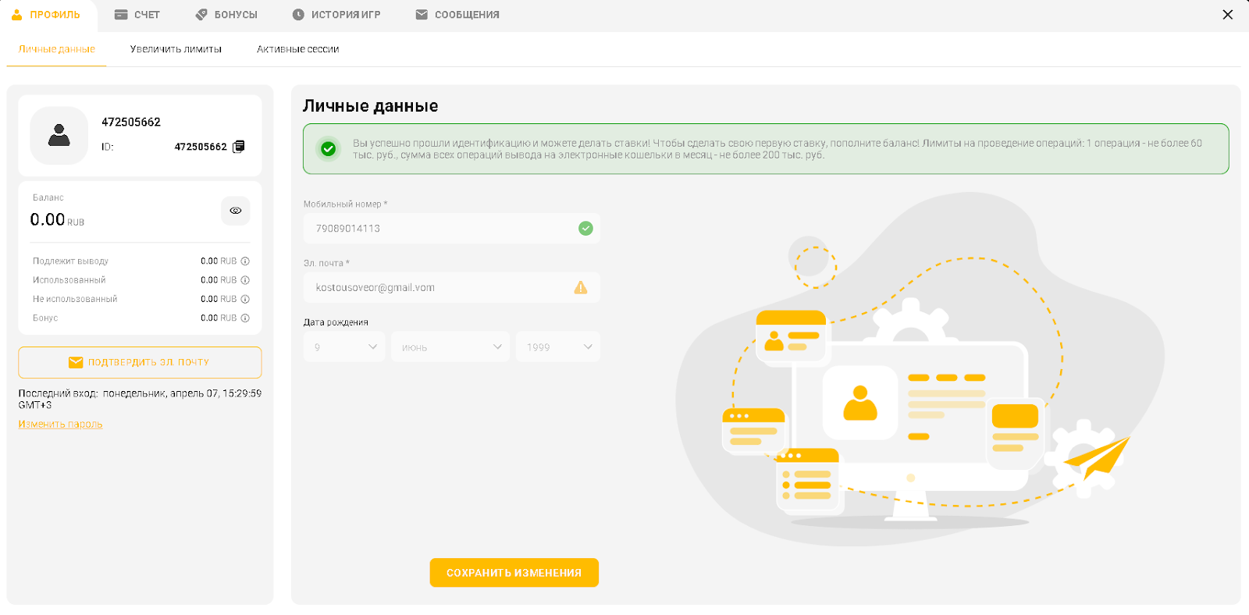Select the Активные сессии sub-tab
Screen dimensions: 1249x615
tap(297, 49)
